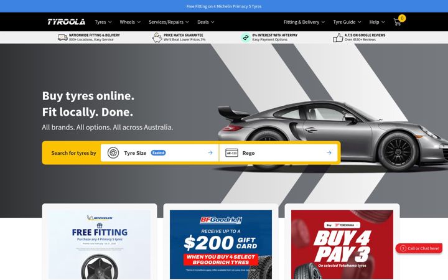448x280 pixels.
Task: Open Call or Chat here button
Action: 419,248
